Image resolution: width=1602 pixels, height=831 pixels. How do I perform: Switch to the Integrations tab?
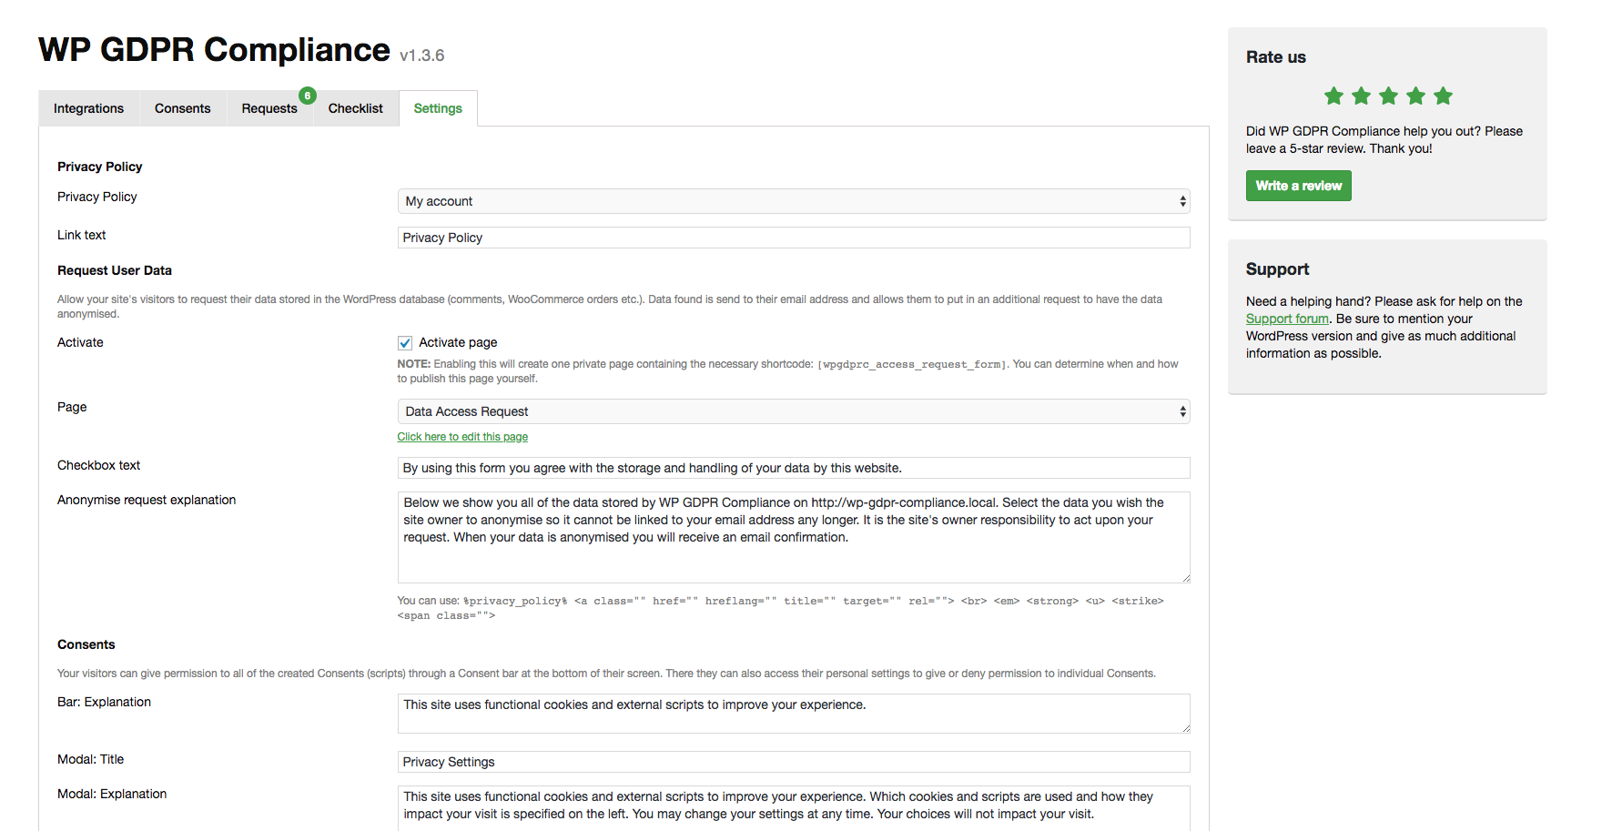[88, 108]
